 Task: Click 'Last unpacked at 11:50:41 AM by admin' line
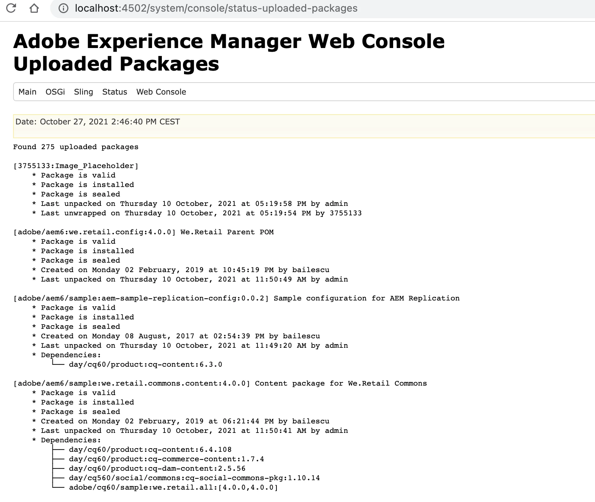coord(190,431)
